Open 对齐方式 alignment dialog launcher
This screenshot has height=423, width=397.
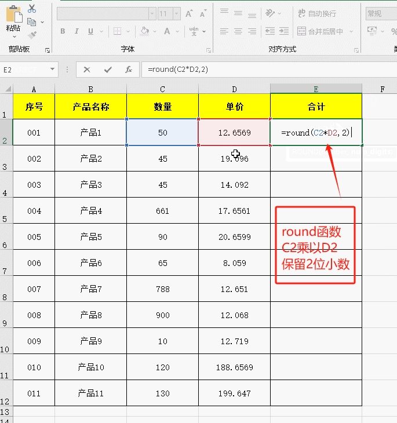(356, 50)
